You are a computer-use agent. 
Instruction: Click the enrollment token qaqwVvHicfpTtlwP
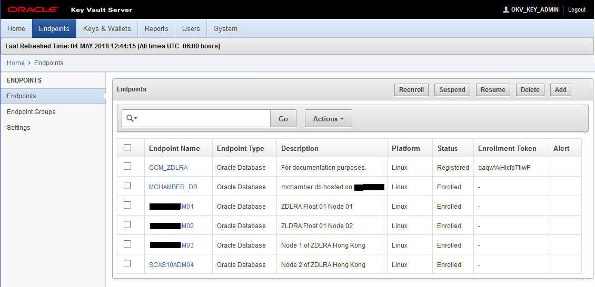coord(504,167)
